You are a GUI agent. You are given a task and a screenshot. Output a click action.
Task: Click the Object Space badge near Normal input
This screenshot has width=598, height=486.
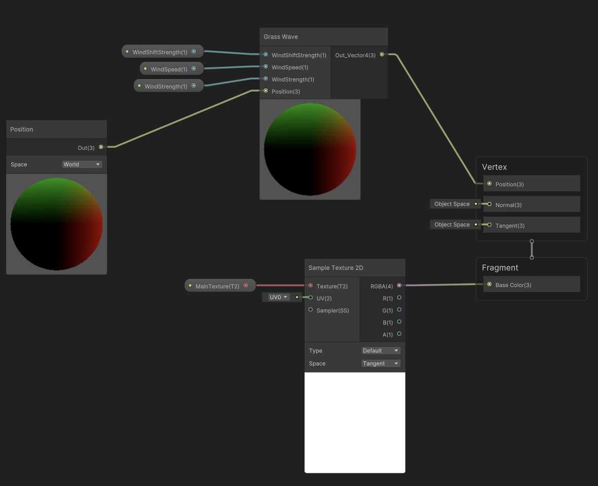[452, 204]
